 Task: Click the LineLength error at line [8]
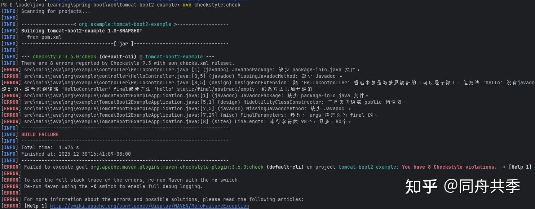coord(177,121)
